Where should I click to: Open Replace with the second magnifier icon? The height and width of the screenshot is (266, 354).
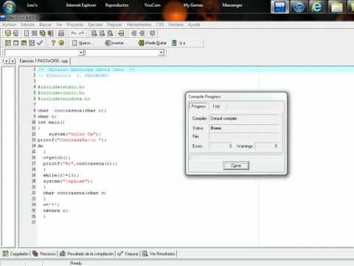click(102, 33)
